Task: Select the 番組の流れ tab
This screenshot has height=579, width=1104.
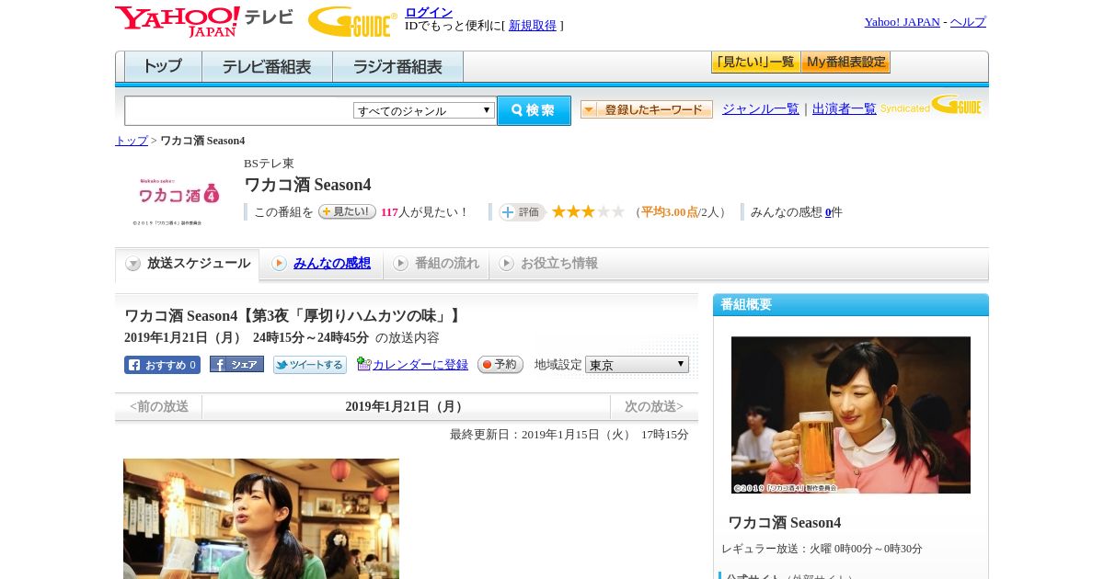Action: (x=436, y=264)
